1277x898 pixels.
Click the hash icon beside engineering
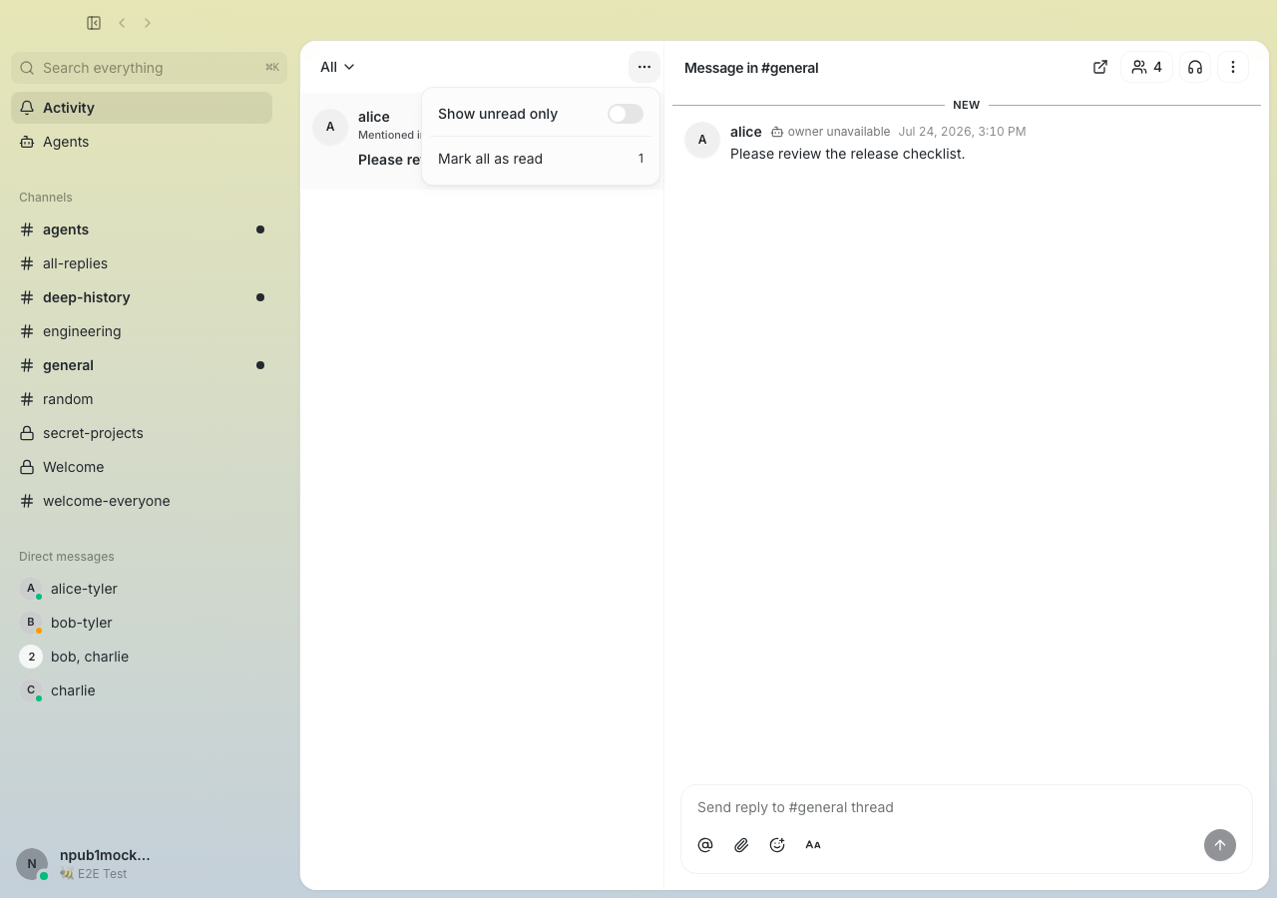pyautogui.click(x=27, y=331)
